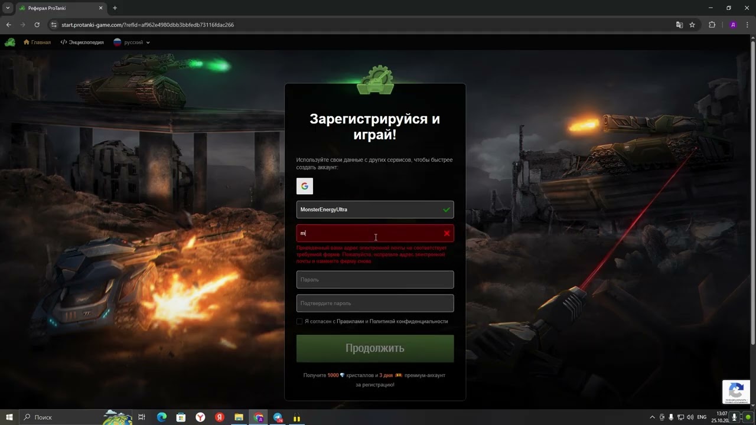The width and height of the screenshot is (756, 425).
Task: Open the tab search dropdown arrow
Action: [8, 8]
